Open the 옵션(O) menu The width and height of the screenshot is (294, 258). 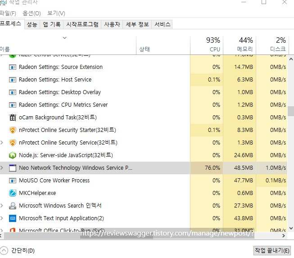tap(32, 14)
